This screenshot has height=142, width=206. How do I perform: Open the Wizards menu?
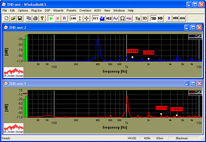58,10
